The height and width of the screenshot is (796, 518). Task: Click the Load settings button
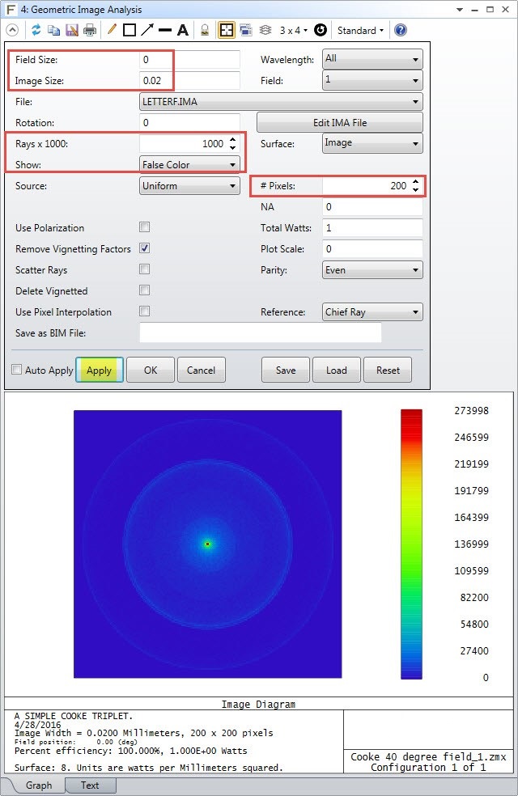click(337, 370)
